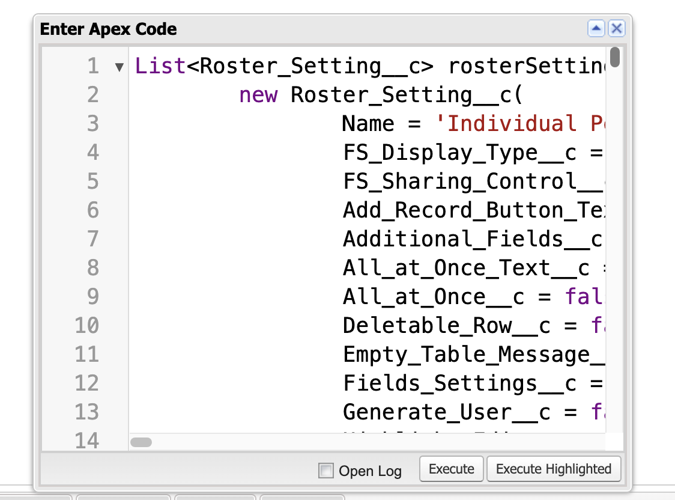Click the vertical scrollbar thumb
Screen dimensions: 675x500
[x=615, y=57]
